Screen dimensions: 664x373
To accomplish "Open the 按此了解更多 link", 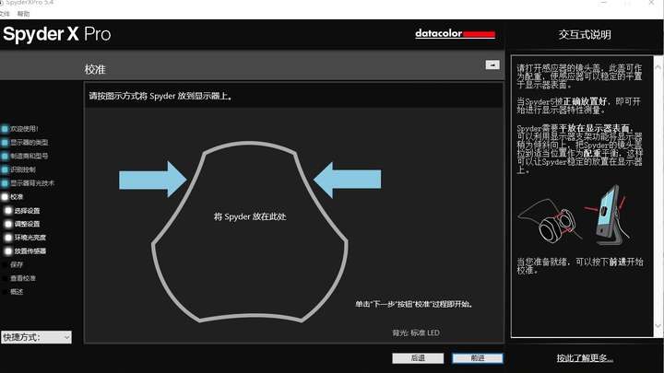I will tap(585, 358).
